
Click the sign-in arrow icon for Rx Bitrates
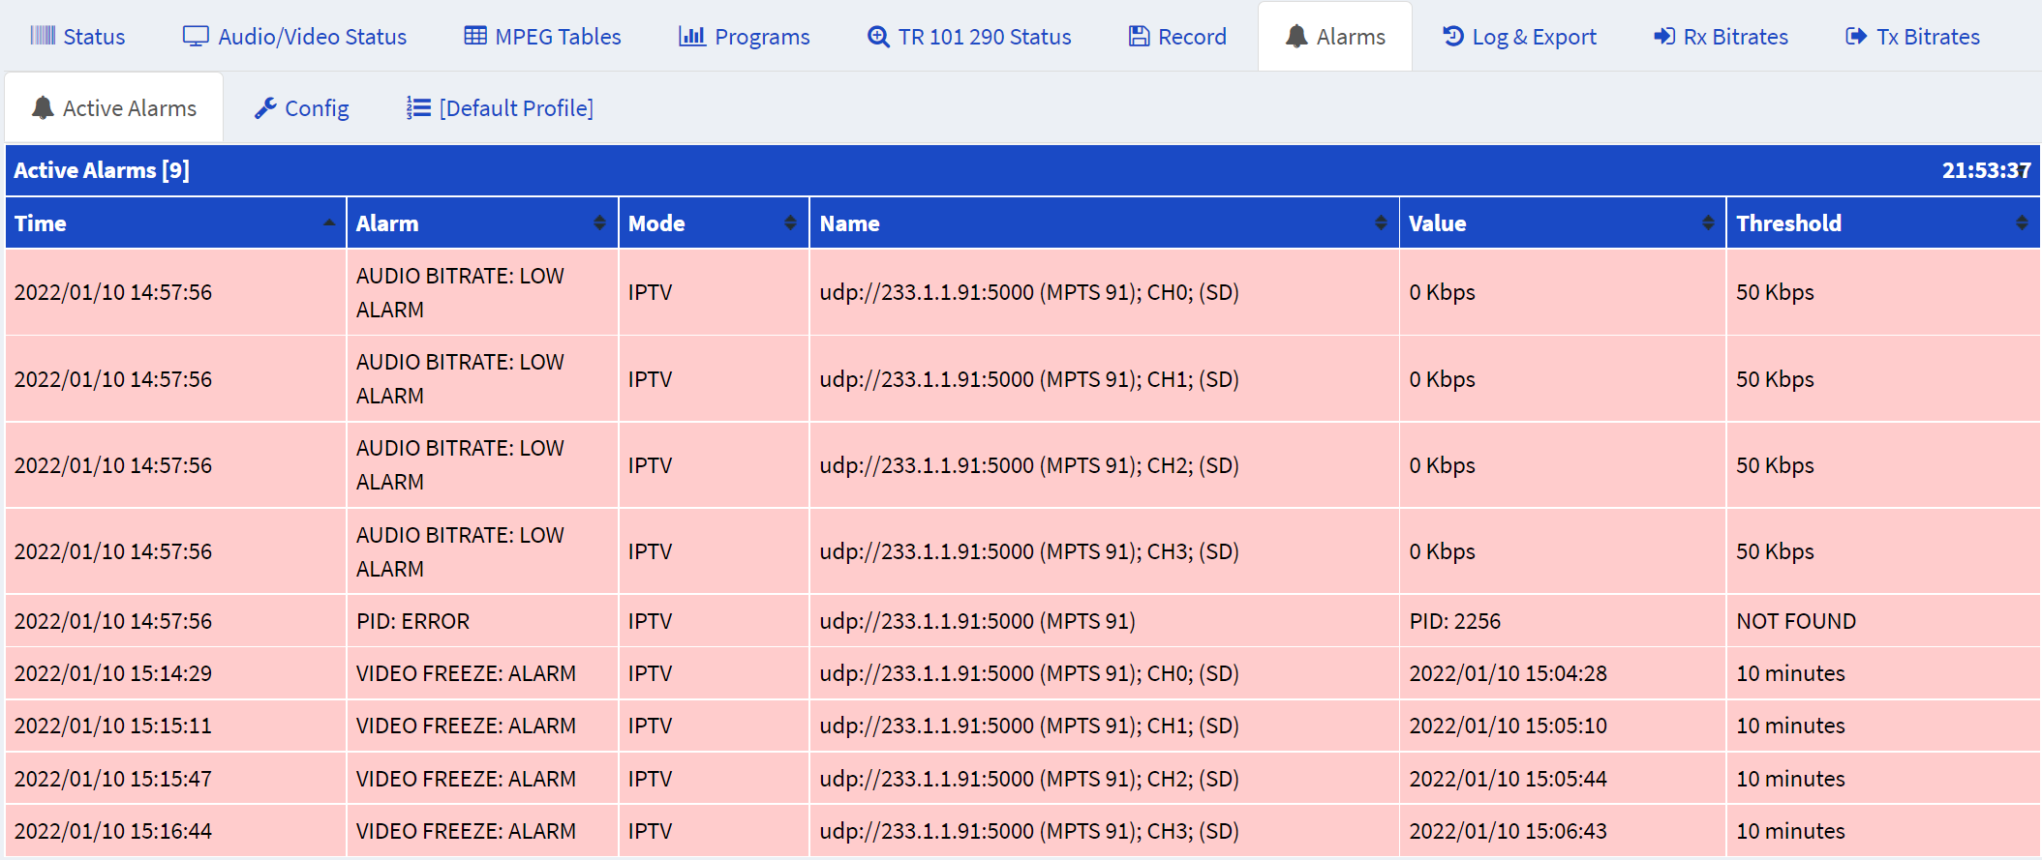tap(1664, 36)
